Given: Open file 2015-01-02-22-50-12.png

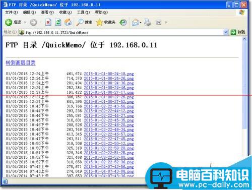Looking at the screenshot, I should 109,144.
